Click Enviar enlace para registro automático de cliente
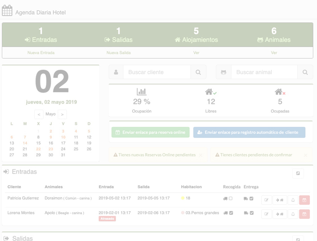 tap(249, 132)
